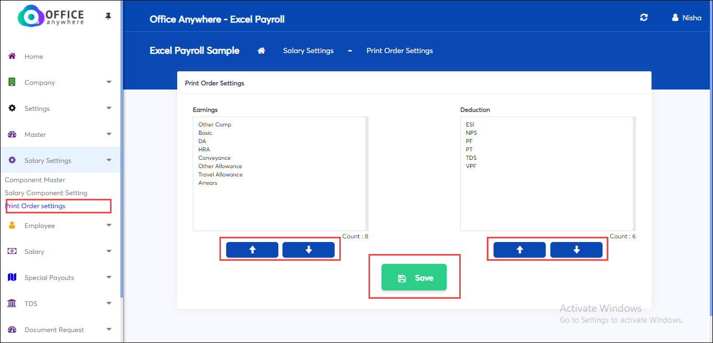Click Office Anywhere - Excel Payroll heading

[x=217, y=19]
